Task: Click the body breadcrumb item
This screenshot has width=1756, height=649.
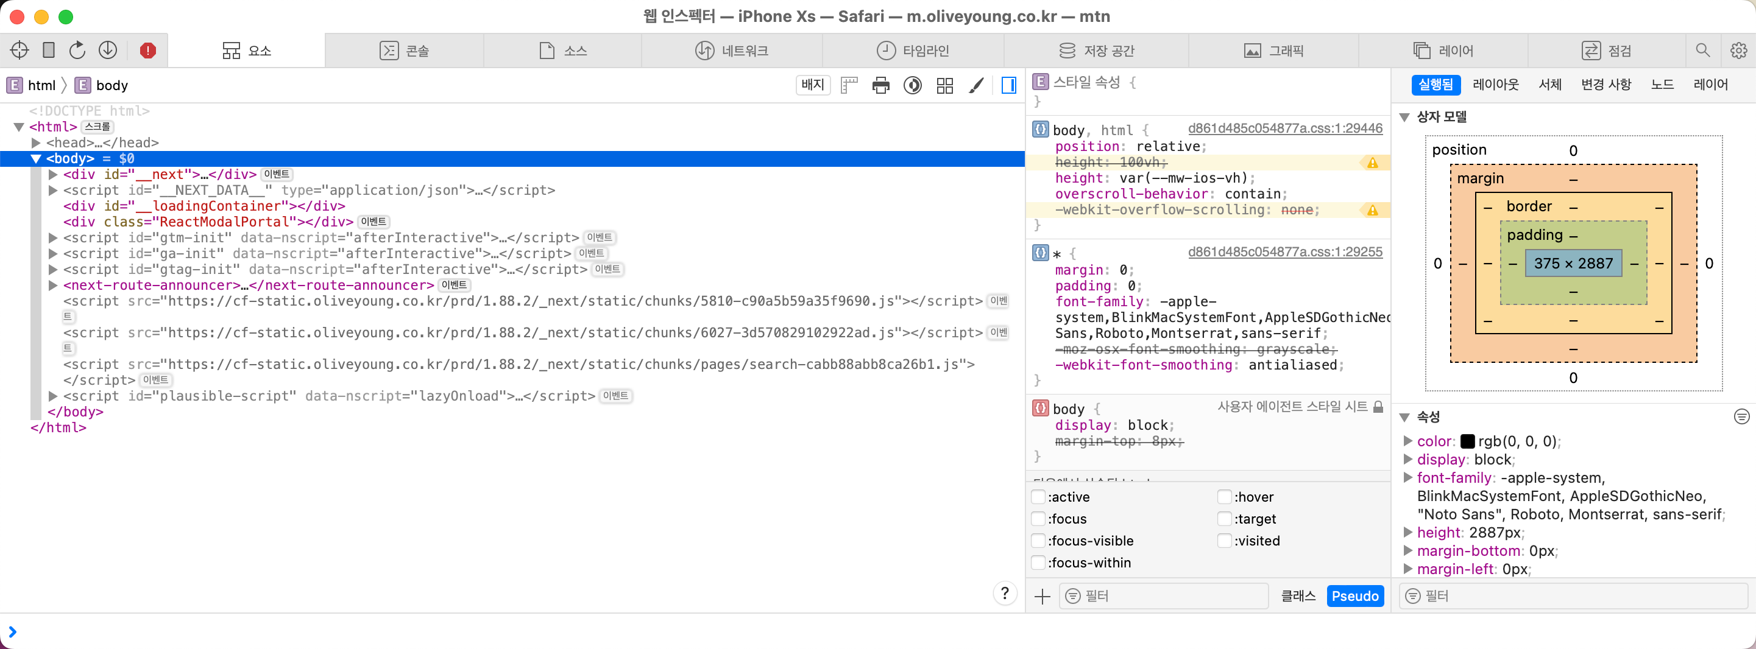Action: [101, 85]
